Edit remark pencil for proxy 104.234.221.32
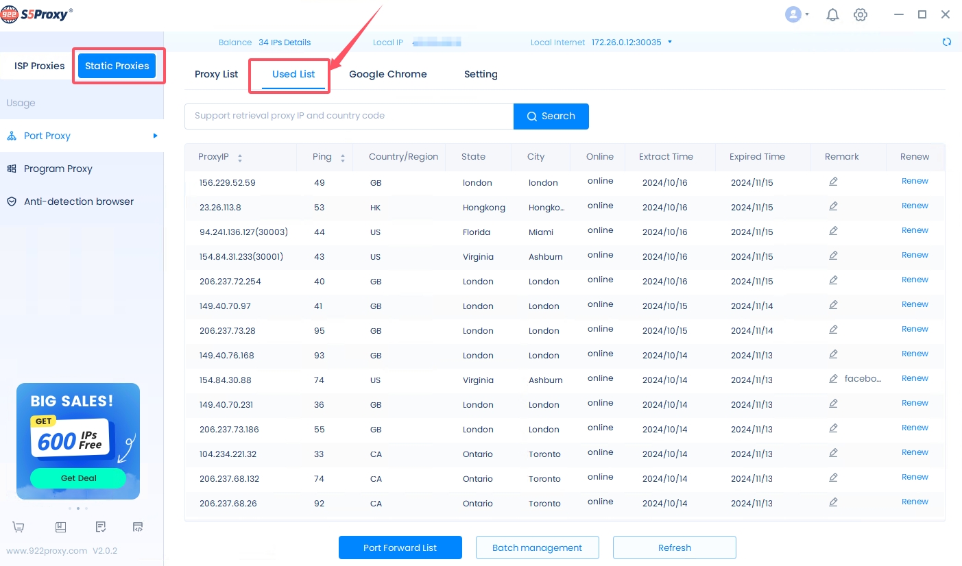Screen dimensions: 962x566 pyautogui.click(x=833, y=453)
